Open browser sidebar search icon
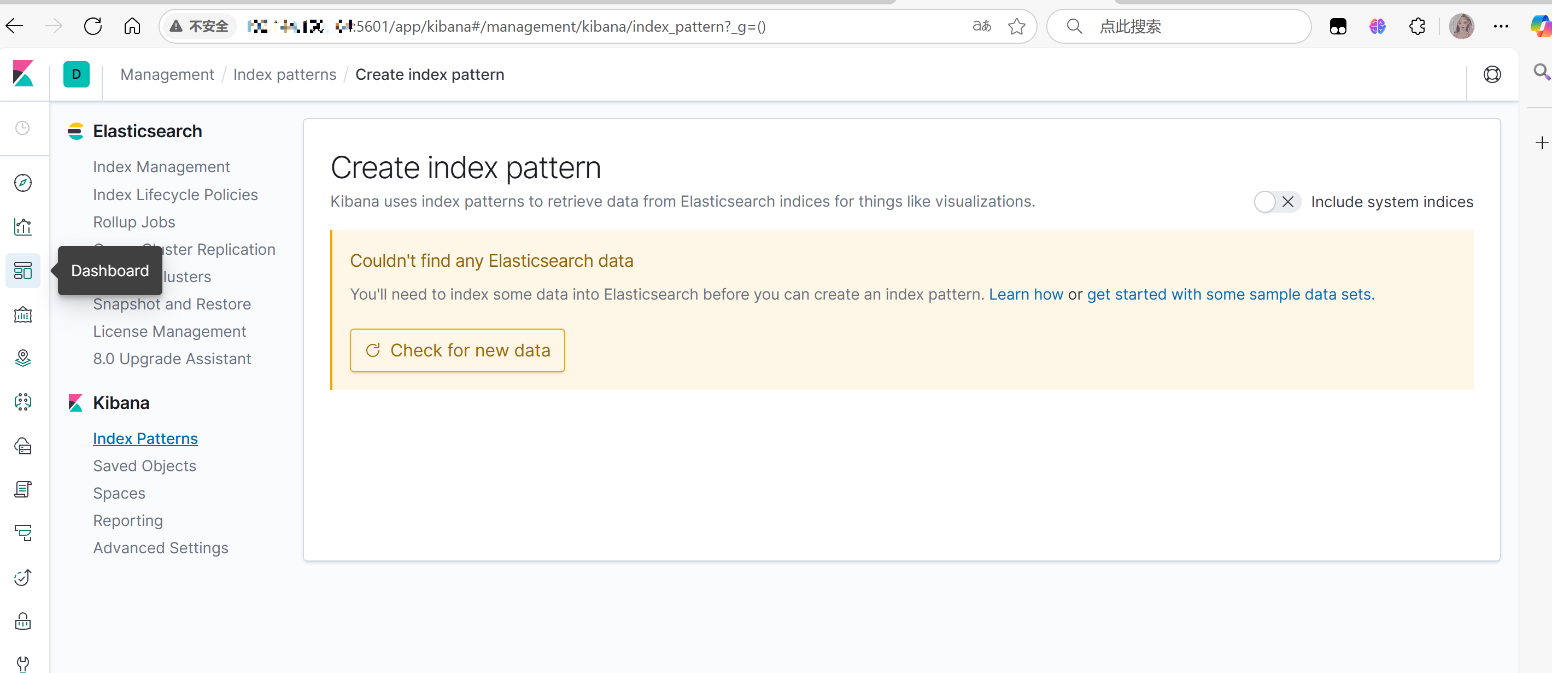The image size is (1552, 673). tap(1541, 72)
